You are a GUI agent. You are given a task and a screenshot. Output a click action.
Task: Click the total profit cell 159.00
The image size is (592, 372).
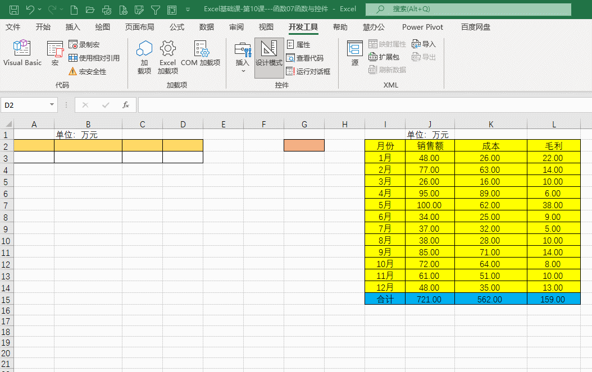coord(553,299)
